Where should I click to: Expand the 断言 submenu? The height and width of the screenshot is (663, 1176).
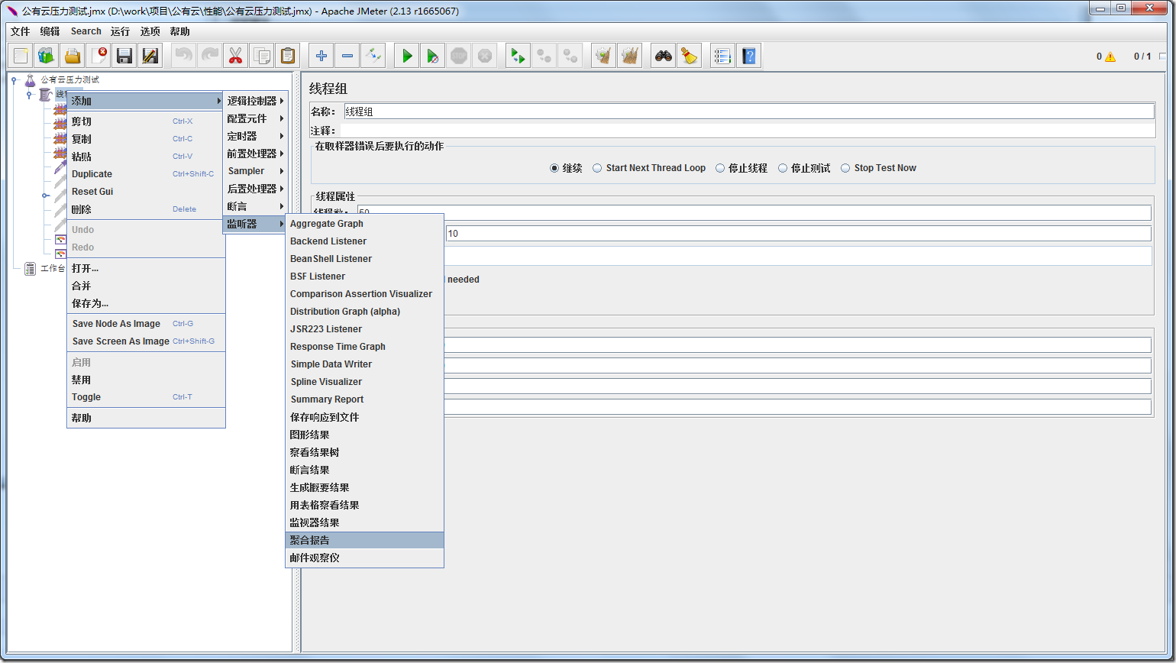[255, 206]
